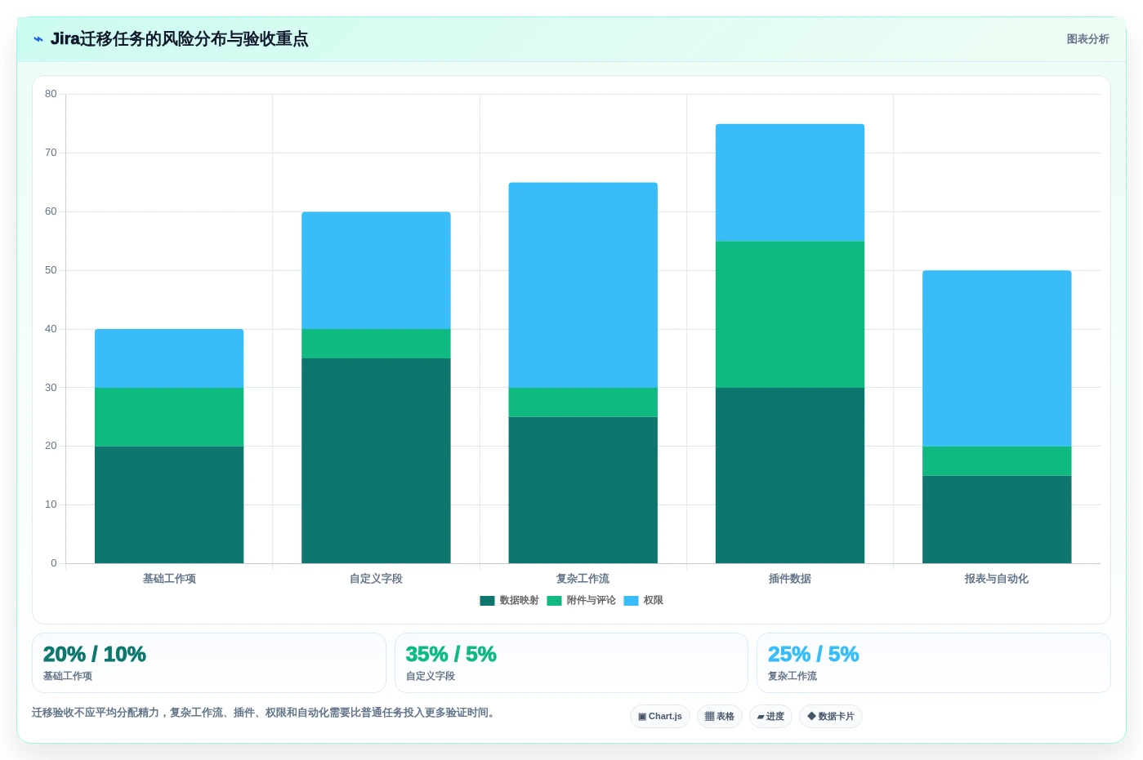
Task: Click the 插件数据 x-axis label
Action: (x=790, y=579)
